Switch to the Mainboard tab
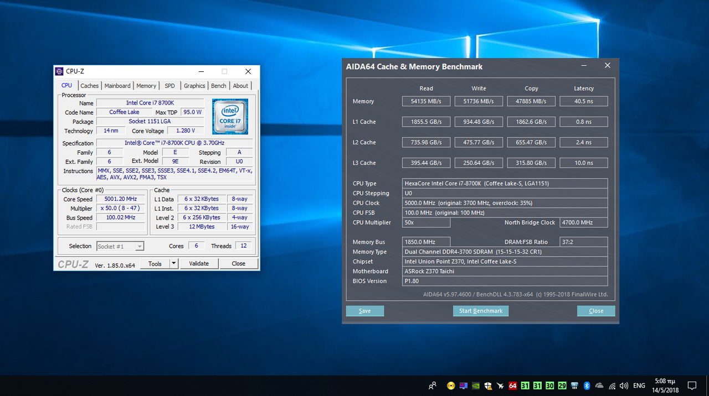 pyautogui.click(x=117, y=86)
